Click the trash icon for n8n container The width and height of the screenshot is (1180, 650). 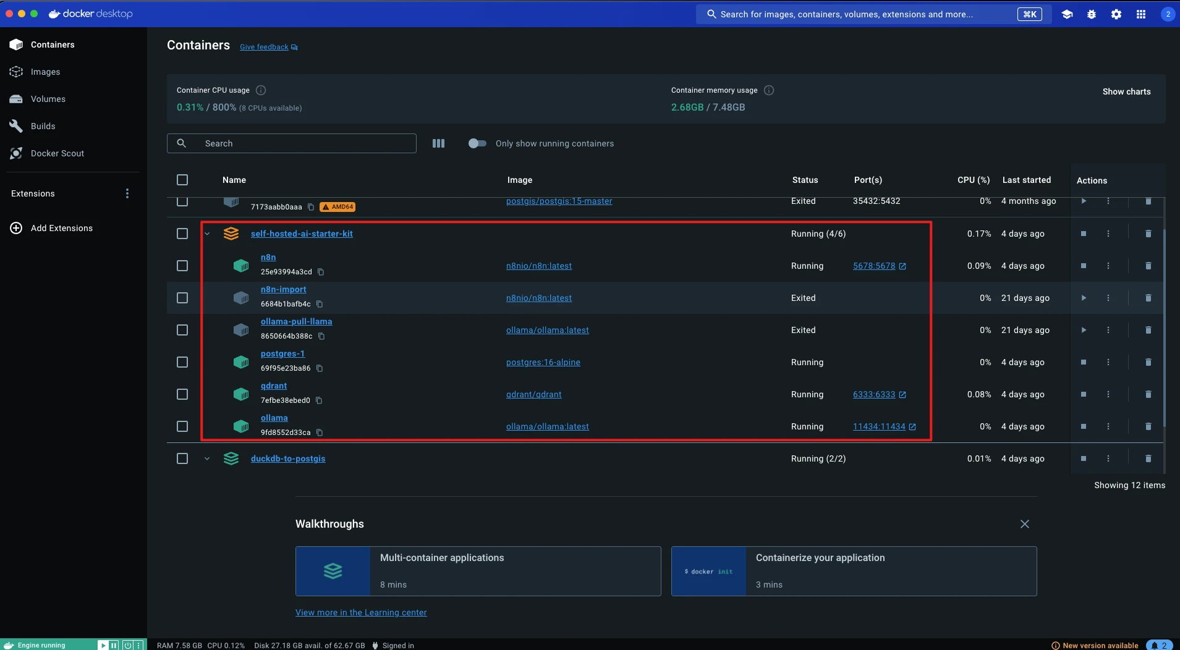coord(1148,266)
